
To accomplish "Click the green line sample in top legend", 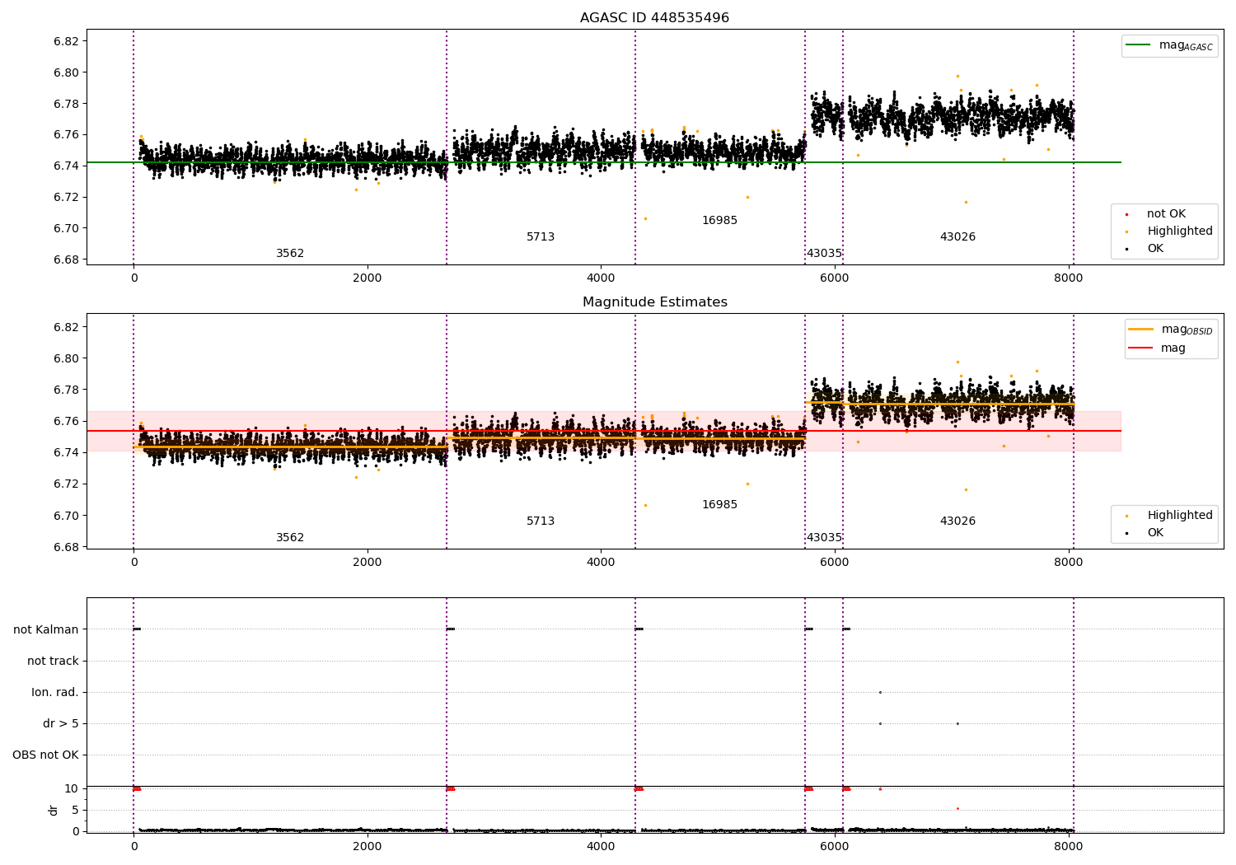I will click(x=1139, y=45).
